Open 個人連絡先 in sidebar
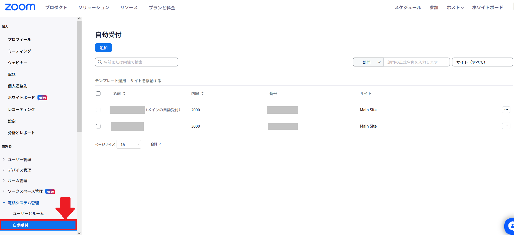The width and height of the screenshot is (514, 235). (17, 86)
